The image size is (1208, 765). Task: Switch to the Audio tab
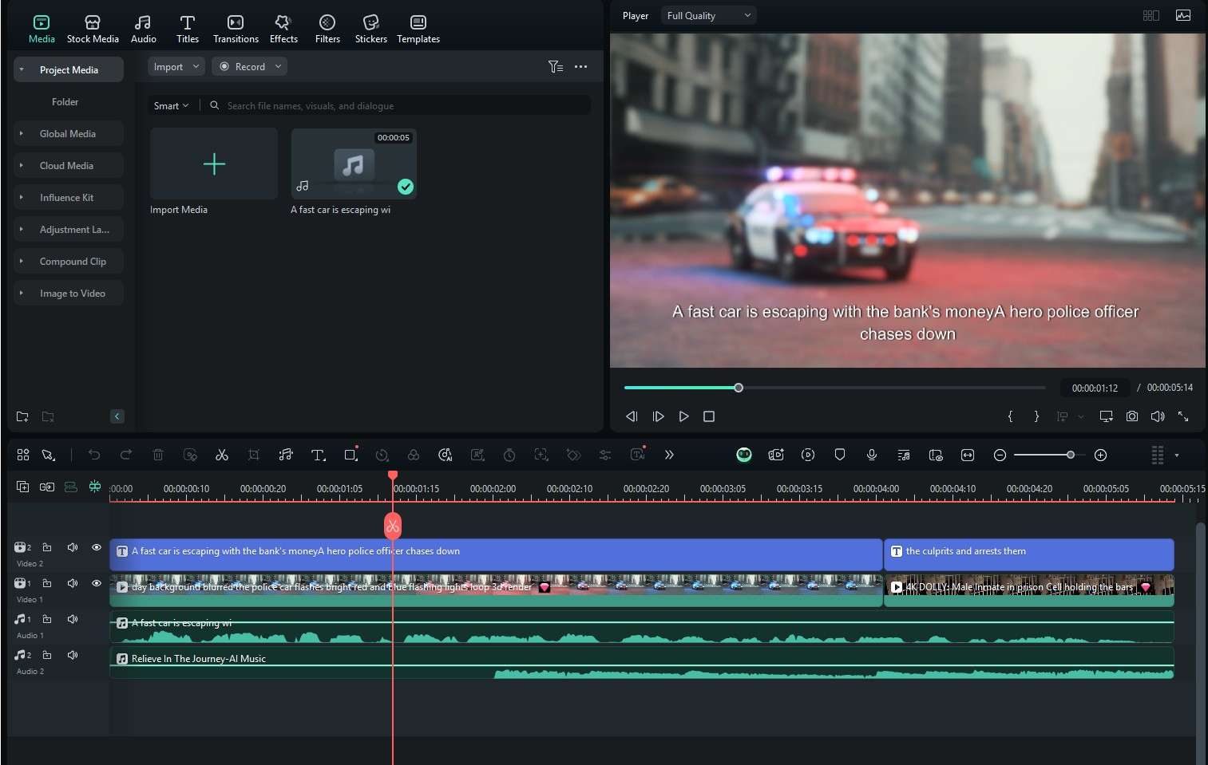point(143,29)
